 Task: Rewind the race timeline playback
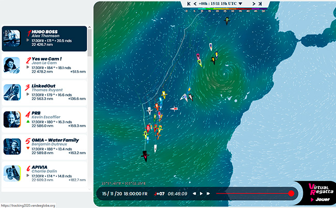tap(194, 194)
